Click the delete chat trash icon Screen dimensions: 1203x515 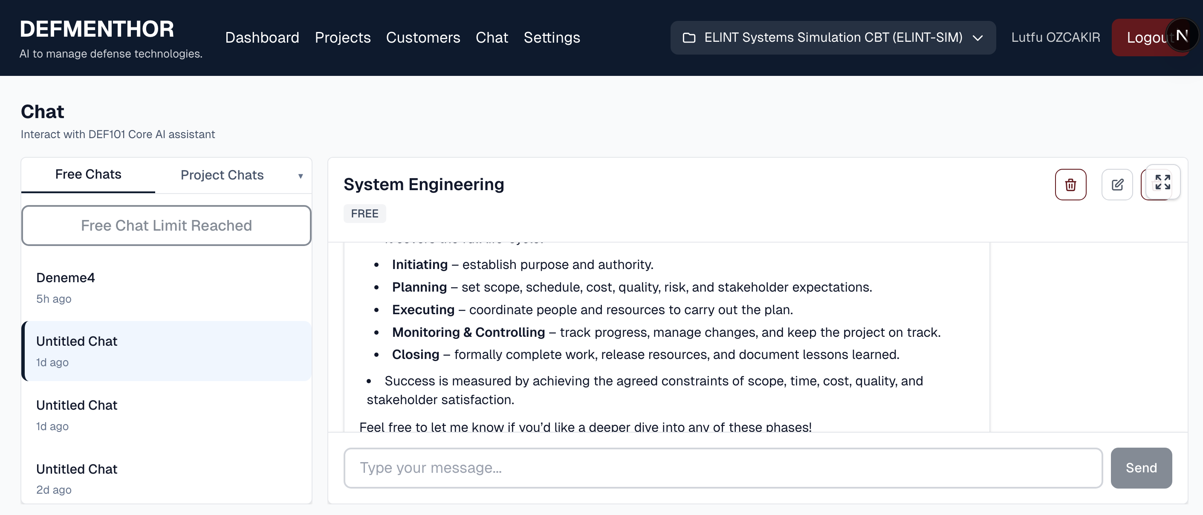[x=1070, y=185]
